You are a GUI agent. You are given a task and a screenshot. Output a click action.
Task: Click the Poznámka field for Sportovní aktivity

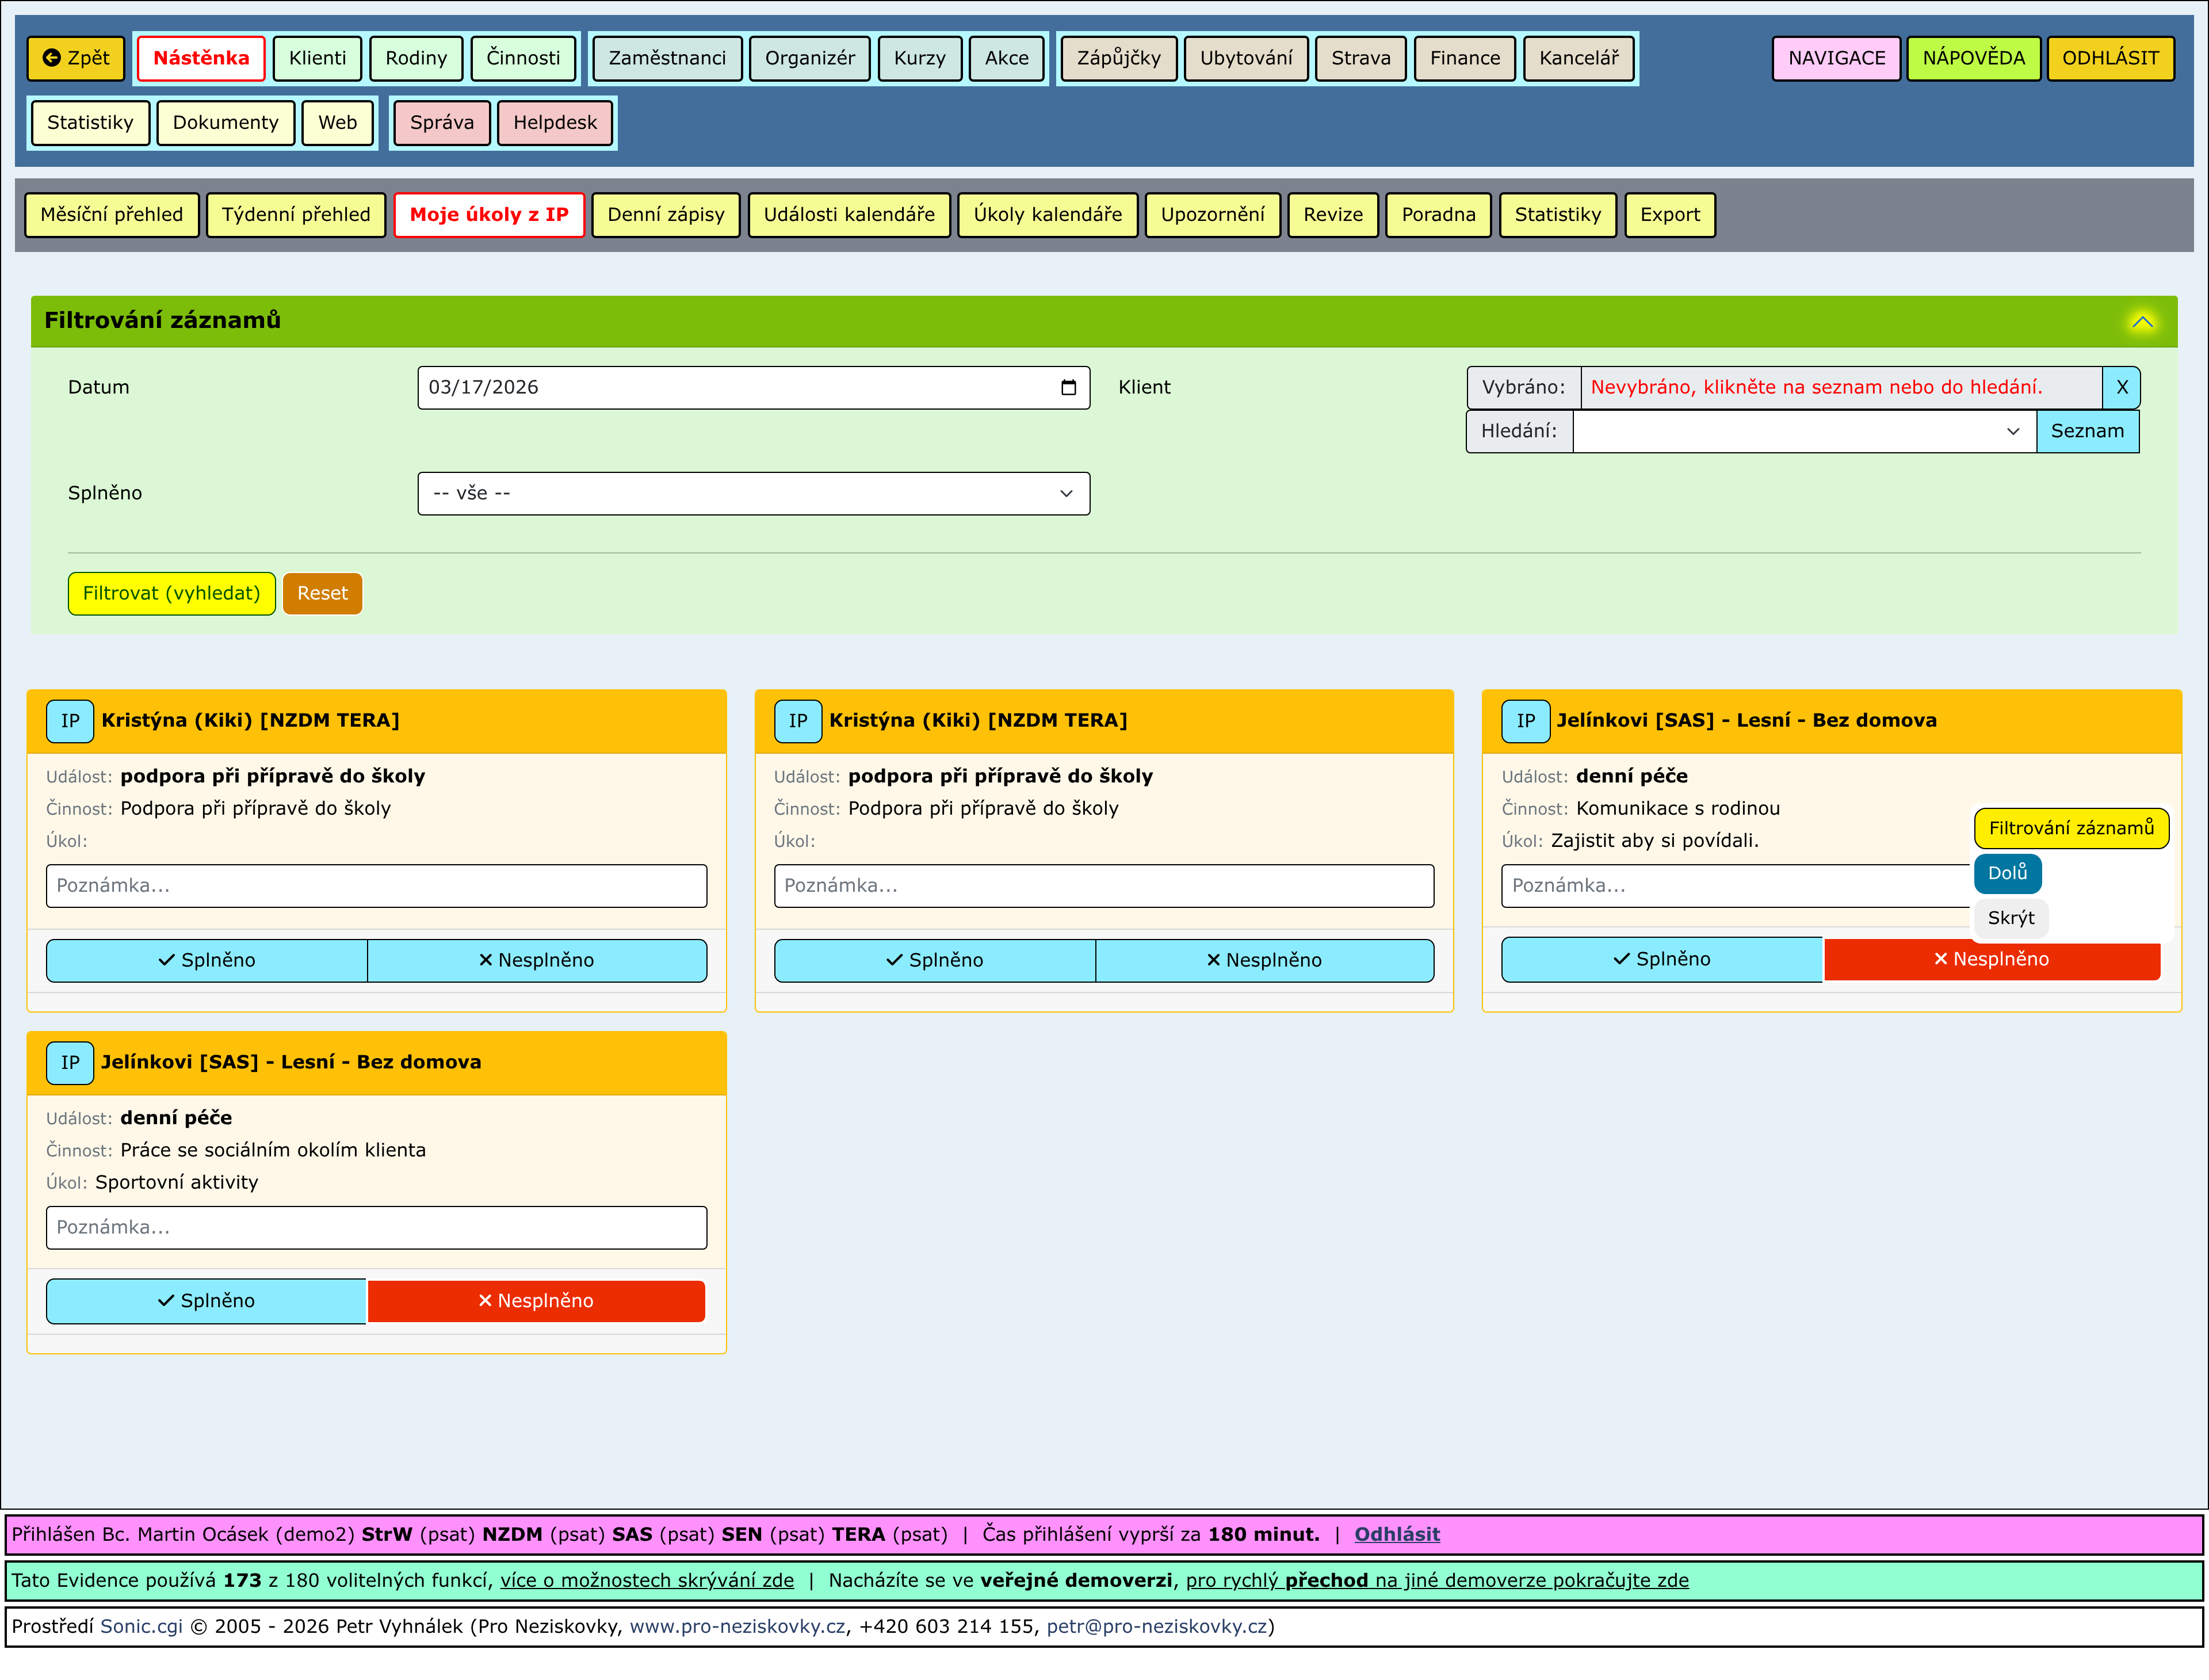point(376,1228)
